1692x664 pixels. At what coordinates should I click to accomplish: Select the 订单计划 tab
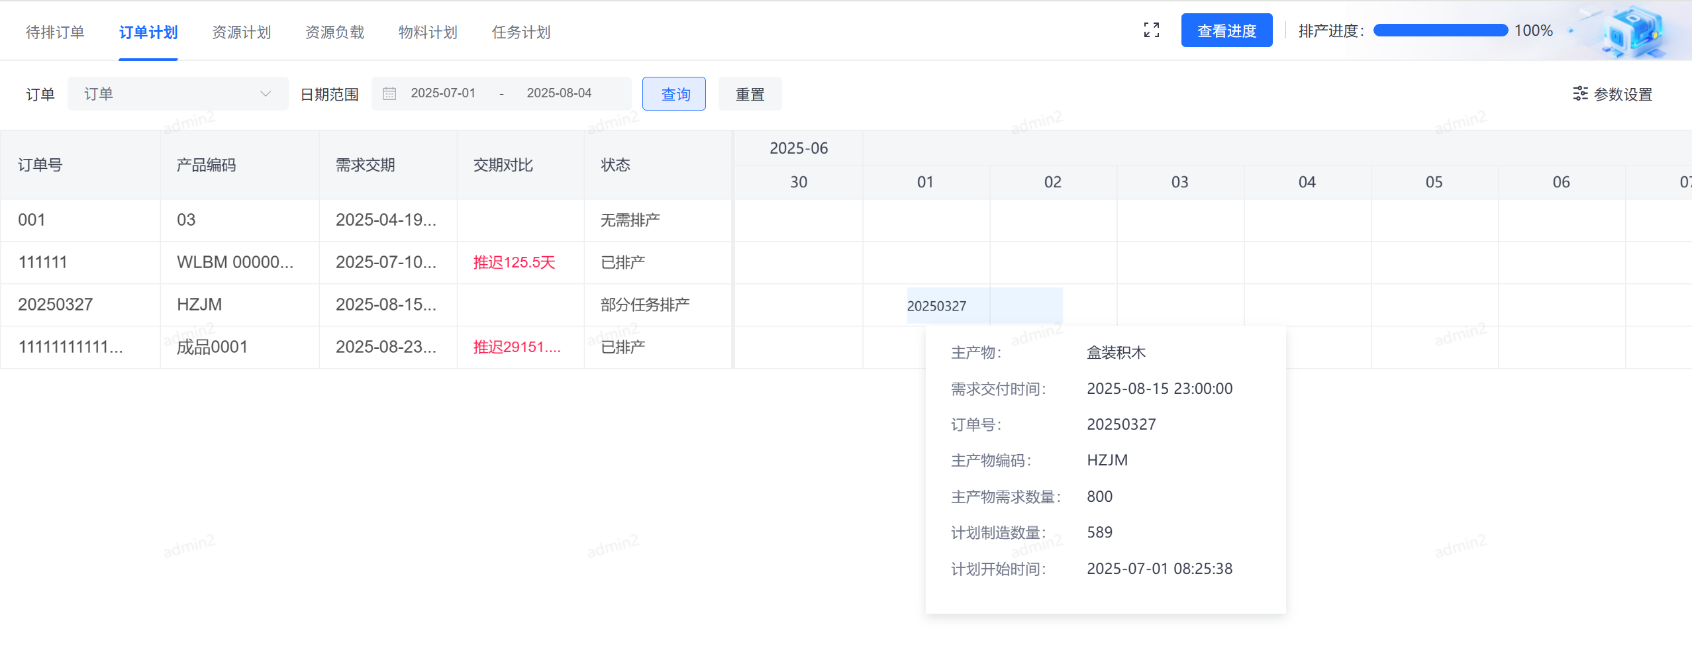click(x=148, y=32)
